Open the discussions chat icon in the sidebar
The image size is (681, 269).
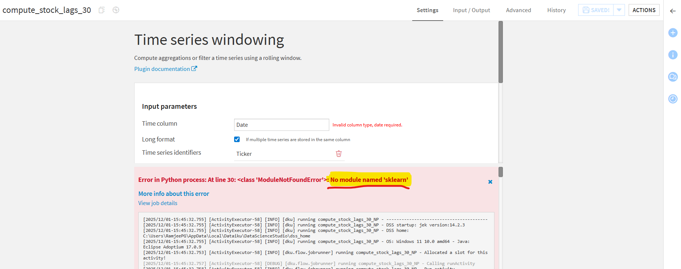click(x=673, y=77)
